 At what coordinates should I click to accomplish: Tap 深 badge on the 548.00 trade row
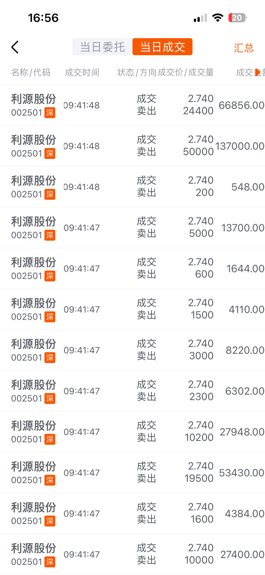[50, 194]
